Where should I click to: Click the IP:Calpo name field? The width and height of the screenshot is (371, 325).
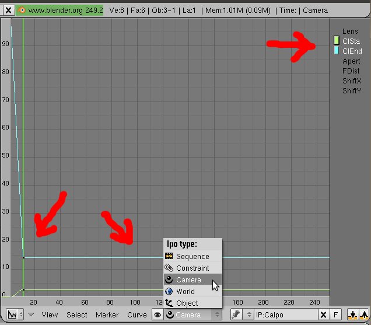click(286, 314)
